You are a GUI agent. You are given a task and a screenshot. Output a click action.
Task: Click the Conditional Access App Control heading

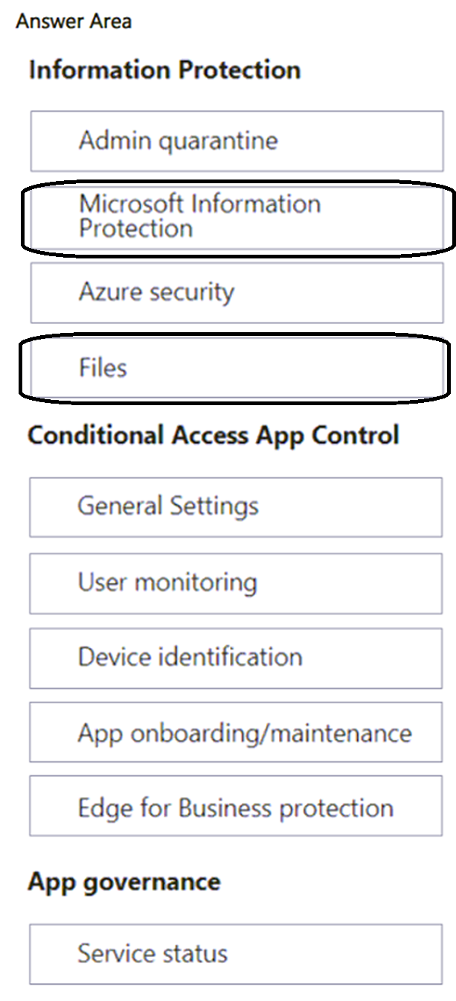(213, 435)
